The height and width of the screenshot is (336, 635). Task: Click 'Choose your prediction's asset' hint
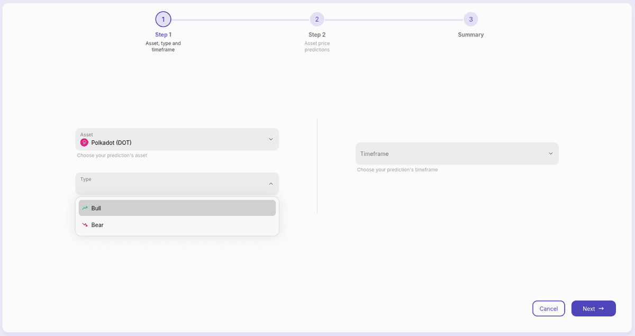(112, 156)
